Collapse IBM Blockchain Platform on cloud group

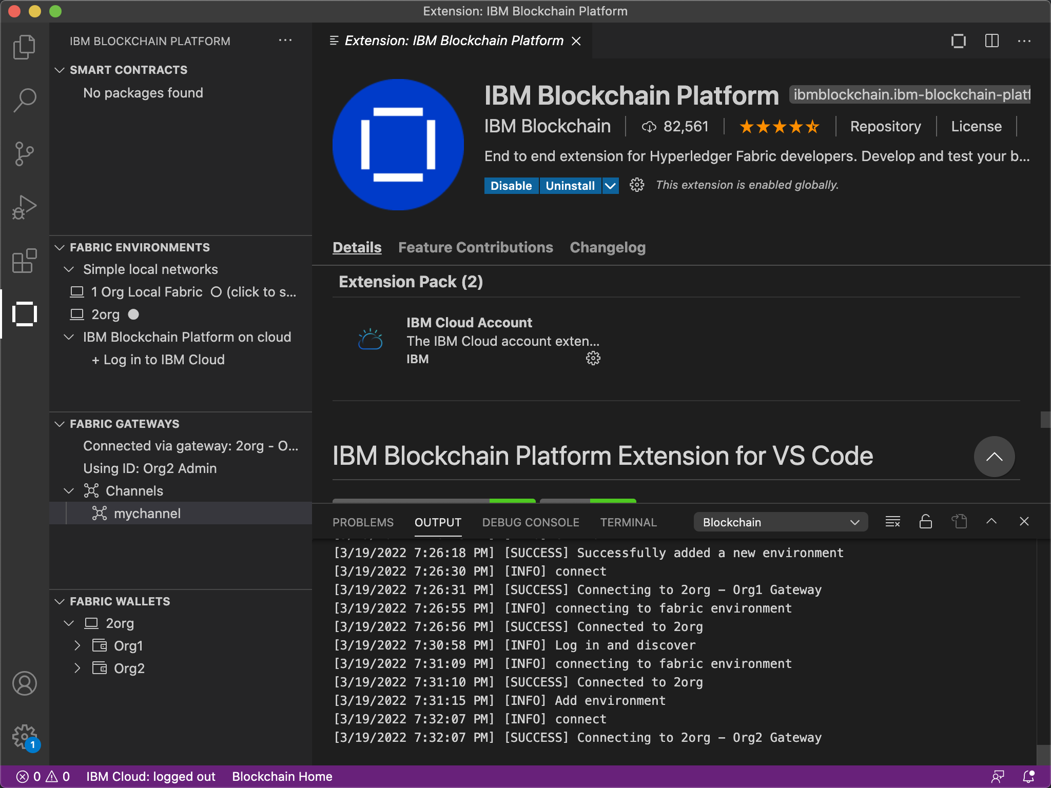pos(69,337)
